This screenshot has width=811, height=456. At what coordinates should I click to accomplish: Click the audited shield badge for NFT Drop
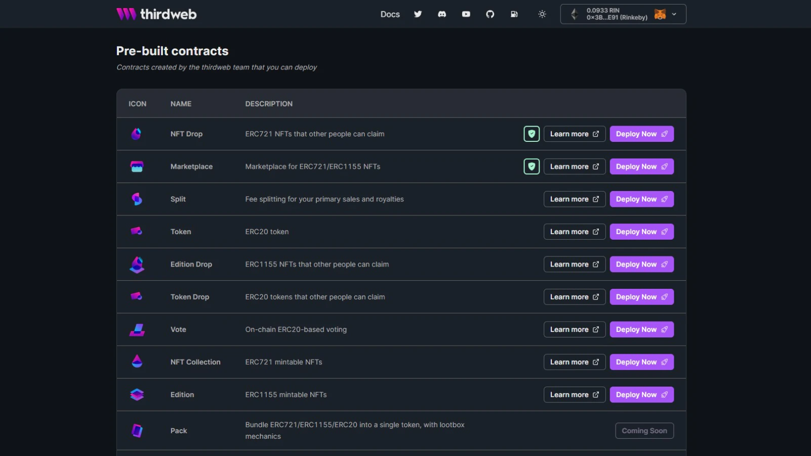[532, 134]
